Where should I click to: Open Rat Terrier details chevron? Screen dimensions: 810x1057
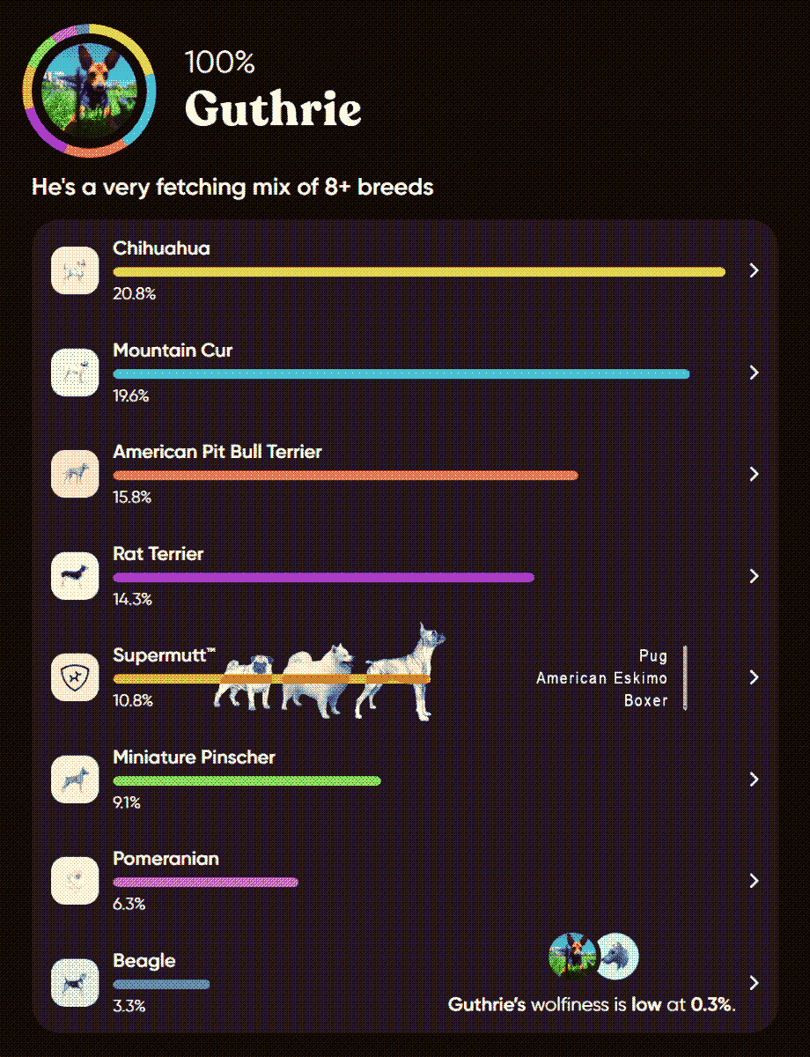point(754,576)
